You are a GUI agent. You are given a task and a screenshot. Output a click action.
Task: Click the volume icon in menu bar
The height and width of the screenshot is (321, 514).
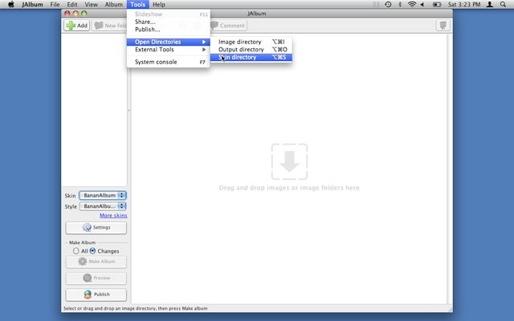(x=422, y=4)
